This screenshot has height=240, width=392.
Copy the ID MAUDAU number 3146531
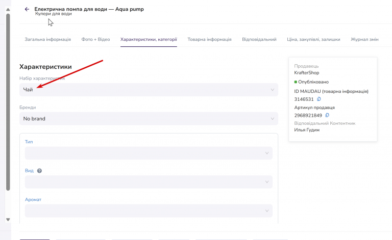(x=318, y=99)
